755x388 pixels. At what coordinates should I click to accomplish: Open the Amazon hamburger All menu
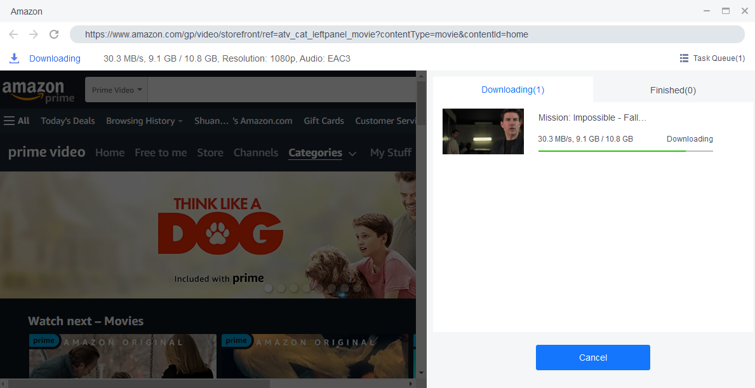[17, 121]
